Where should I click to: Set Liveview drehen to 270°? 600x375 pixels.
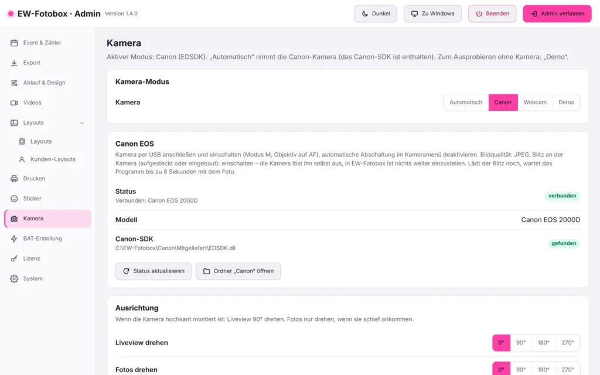568,343
